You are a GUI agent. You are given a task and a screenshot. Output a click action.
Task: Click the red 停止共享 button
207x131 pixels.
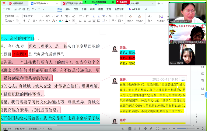123,2
